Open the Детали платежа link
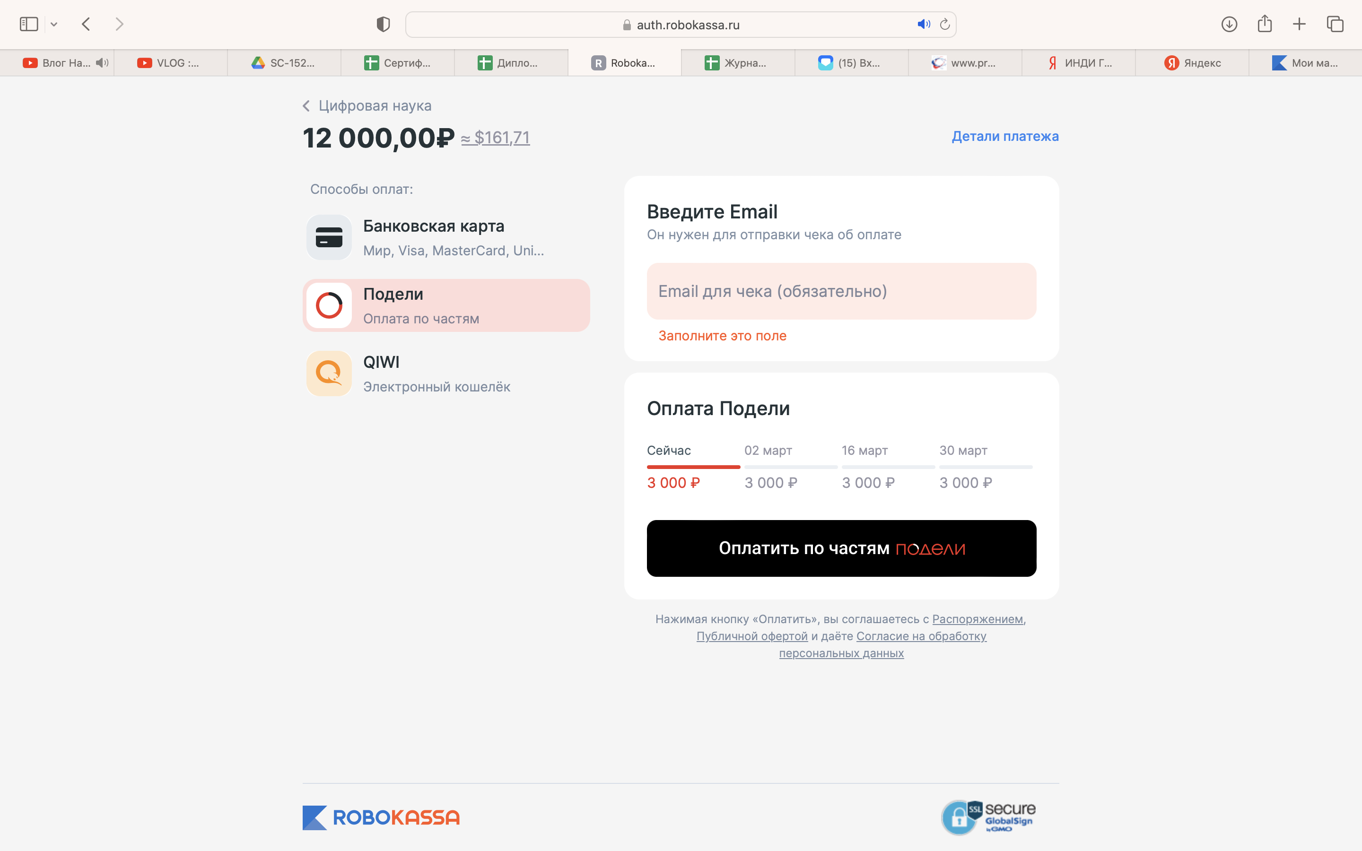 (x=1005, y=136)
